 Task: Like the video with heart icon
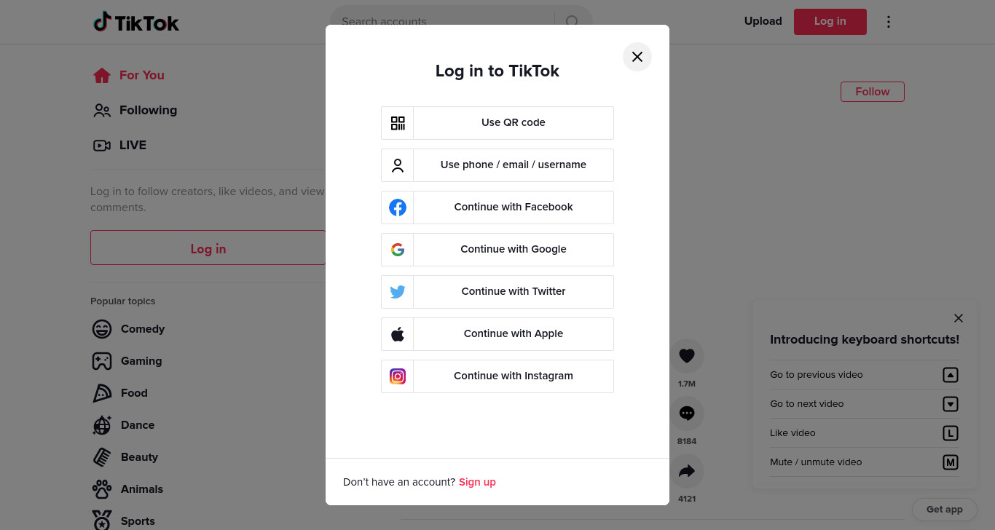tap(687, 356)
